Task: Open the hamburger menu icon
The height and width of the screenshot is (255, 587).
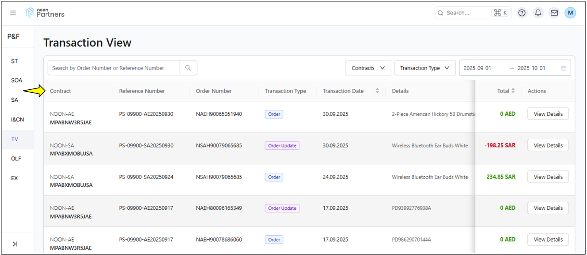Action: coord(13,13)
